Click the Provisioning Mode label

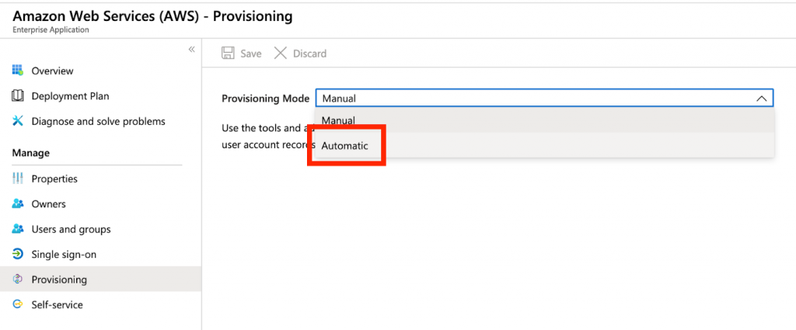tap(266, 99)
